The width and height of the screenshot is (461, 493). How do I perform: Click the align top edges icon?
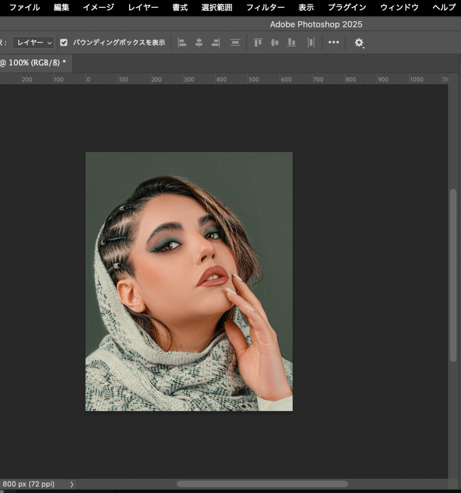[x=258, y=42]
